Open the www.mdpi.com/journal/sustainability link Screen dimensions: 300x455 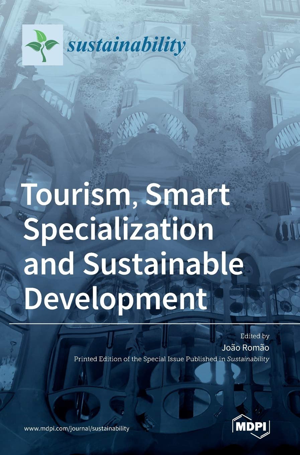pyautogui.click(x=77, y=429)
